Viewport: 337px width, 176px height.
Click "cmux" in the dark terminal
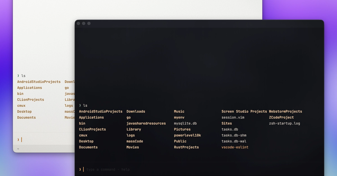[83, 135]
